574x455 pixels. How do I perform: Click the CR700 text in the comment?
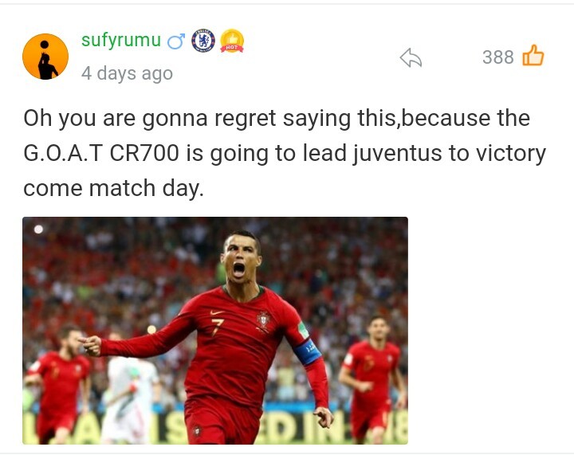coord(144,153)
